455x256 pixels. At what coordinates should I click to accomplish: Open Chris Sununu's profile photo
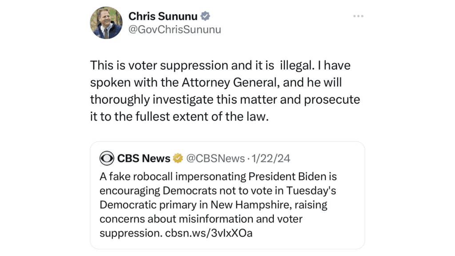coord(106,23)
